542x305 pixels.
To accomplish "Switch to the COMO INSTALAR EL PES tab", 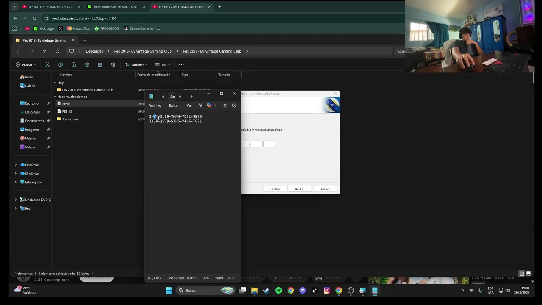I will [x=181, y=7].
